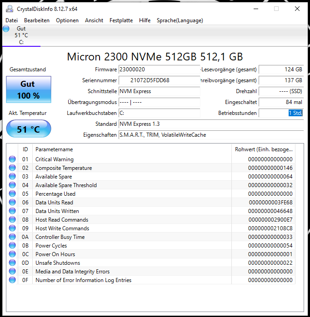Click status orb for Critical Warning row
The image size is (310, 317).
tap(12, 159)
